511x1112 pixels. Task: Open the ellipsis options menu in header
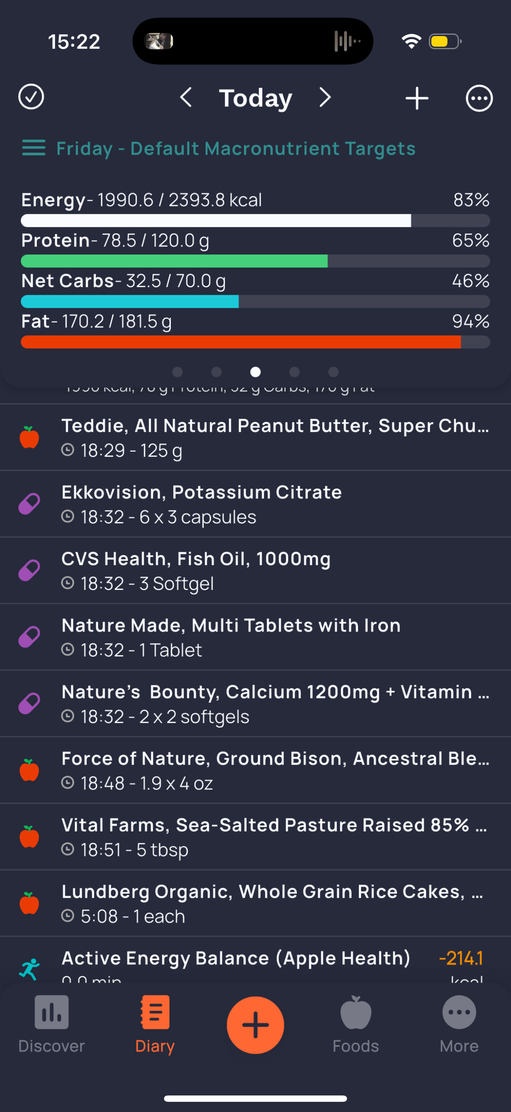point(479,98)
